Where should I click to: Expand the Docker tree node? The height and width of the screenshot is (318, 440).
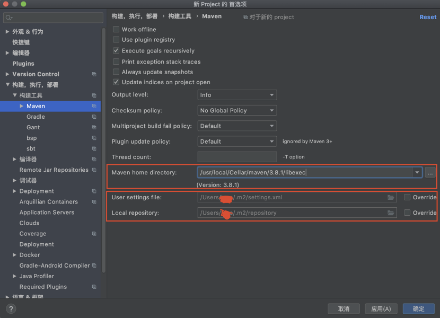tap(15, 255)
